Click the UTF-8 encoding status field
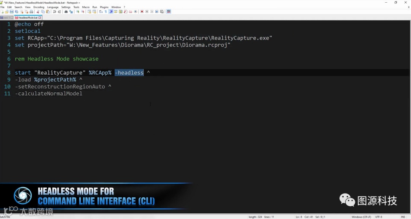 click(x=379, y=217)
